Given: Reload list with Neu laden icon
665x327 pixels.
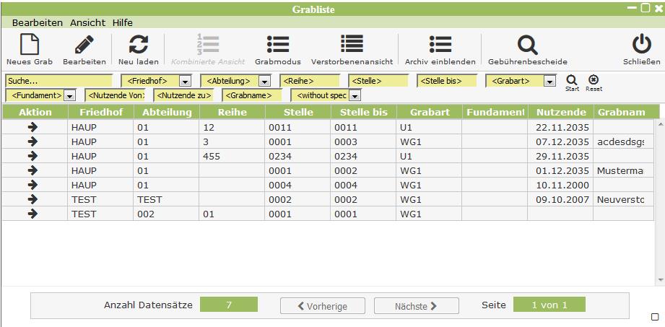Looking at the screenshot, I should click(x=138, y=45).
